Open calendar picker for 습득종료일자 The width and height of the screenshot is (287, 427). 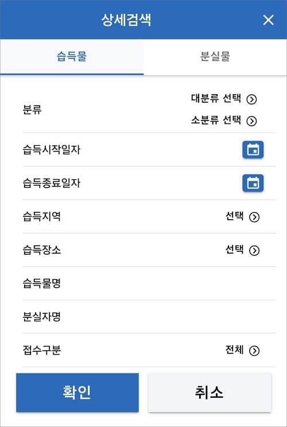point(253,183)
